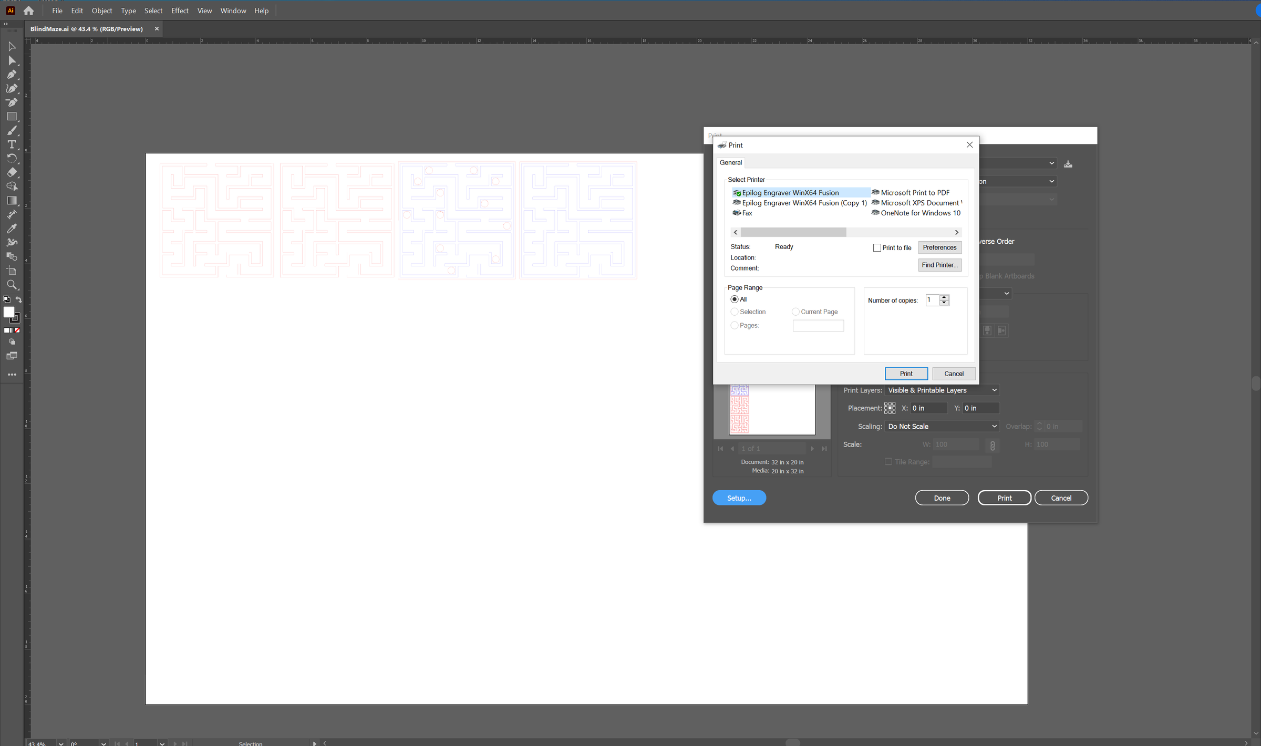Viewport: 1261px width, 746px height.
Task: Open the Print Layers dropdown
Action: 942,390
